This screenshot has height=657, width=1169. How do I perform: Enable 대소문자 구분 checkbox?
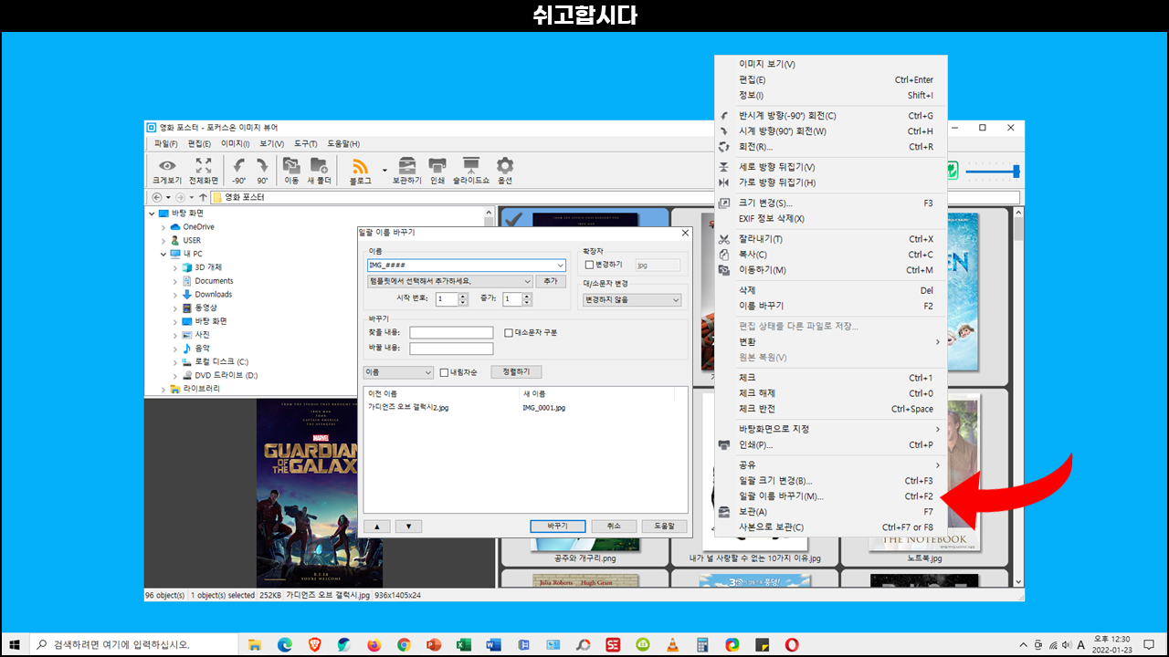click(509, 332)
